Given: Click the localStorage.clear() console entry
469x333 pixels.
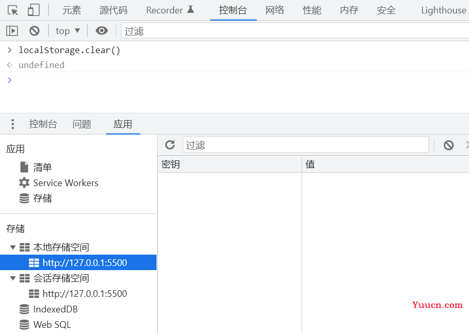Looking at the screenshot, I should (x=69, y=50).
